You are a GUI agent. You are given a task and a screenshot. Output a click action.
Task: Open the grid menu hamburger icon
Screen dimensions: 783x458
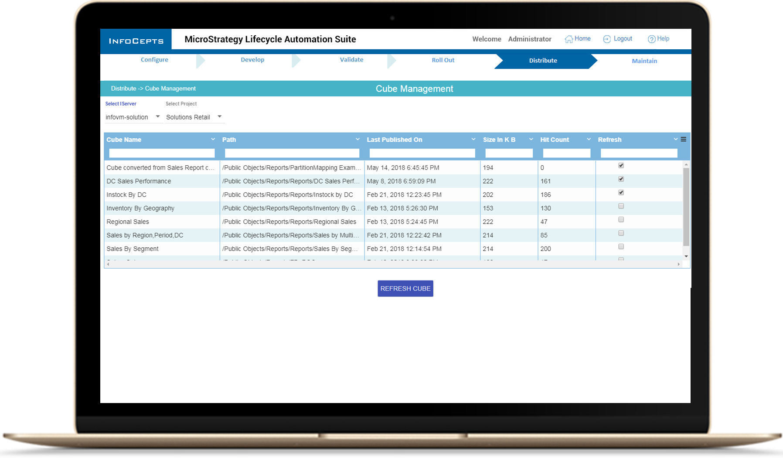point(684,140)
